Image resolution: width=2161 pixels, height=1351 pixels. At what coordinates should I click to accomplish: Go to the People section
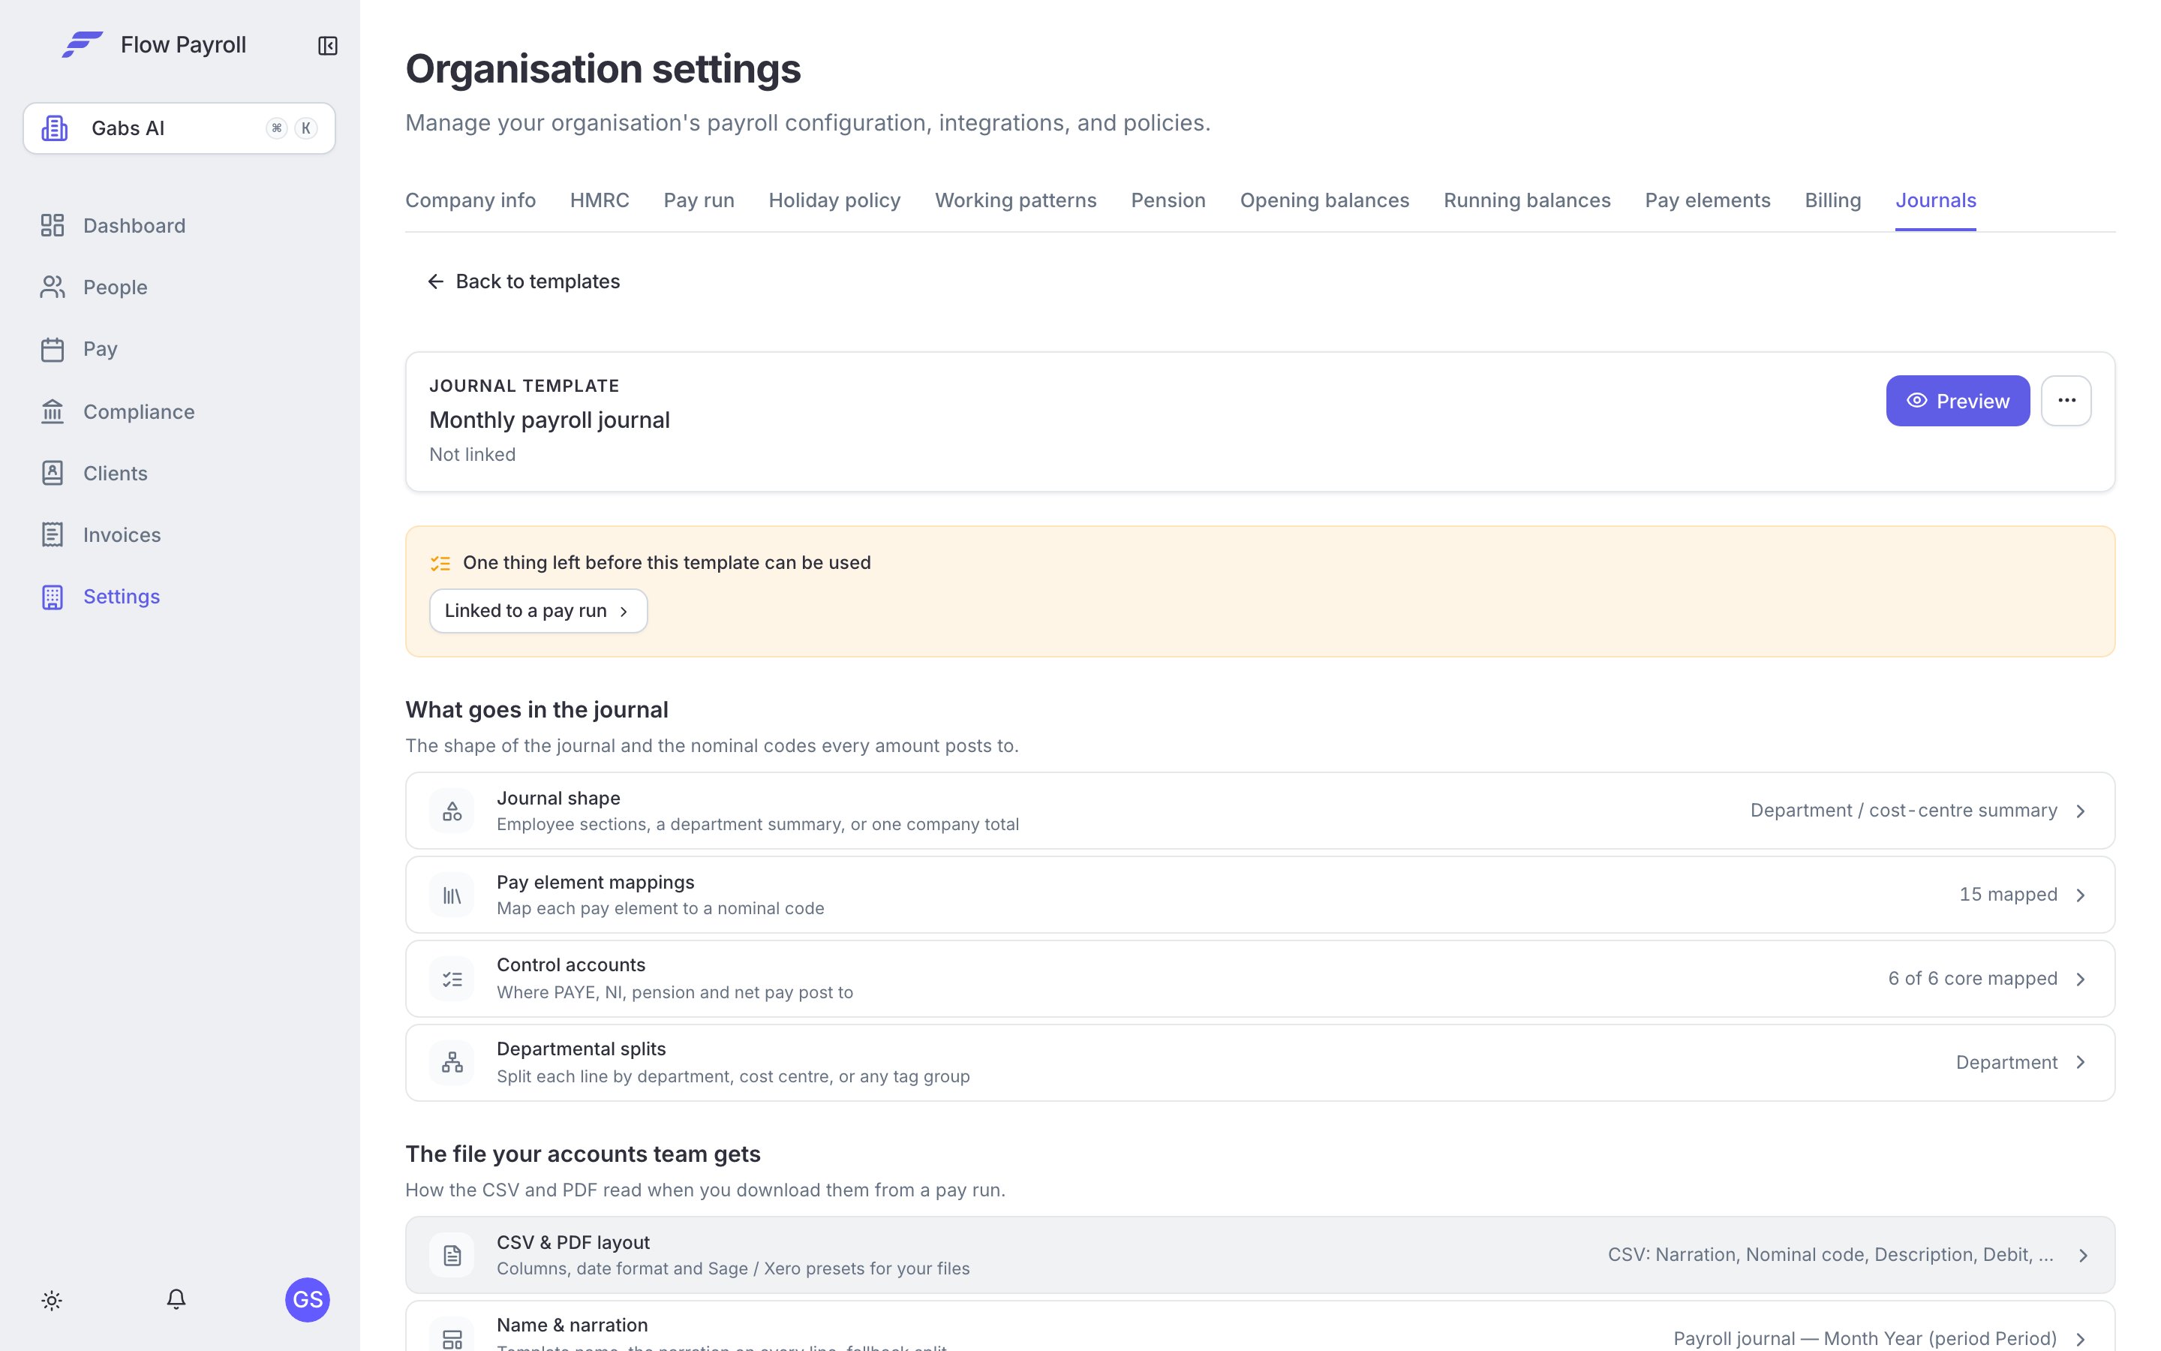point(94,287)
